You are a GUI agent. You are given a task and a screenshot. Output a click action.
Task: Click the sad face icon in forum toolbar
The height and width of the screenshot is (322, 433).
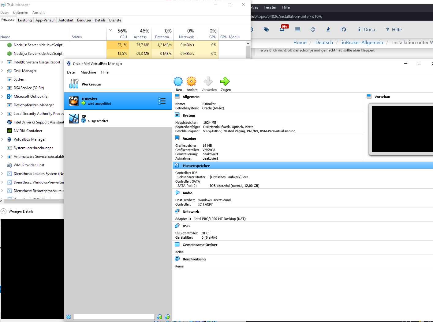313,29
